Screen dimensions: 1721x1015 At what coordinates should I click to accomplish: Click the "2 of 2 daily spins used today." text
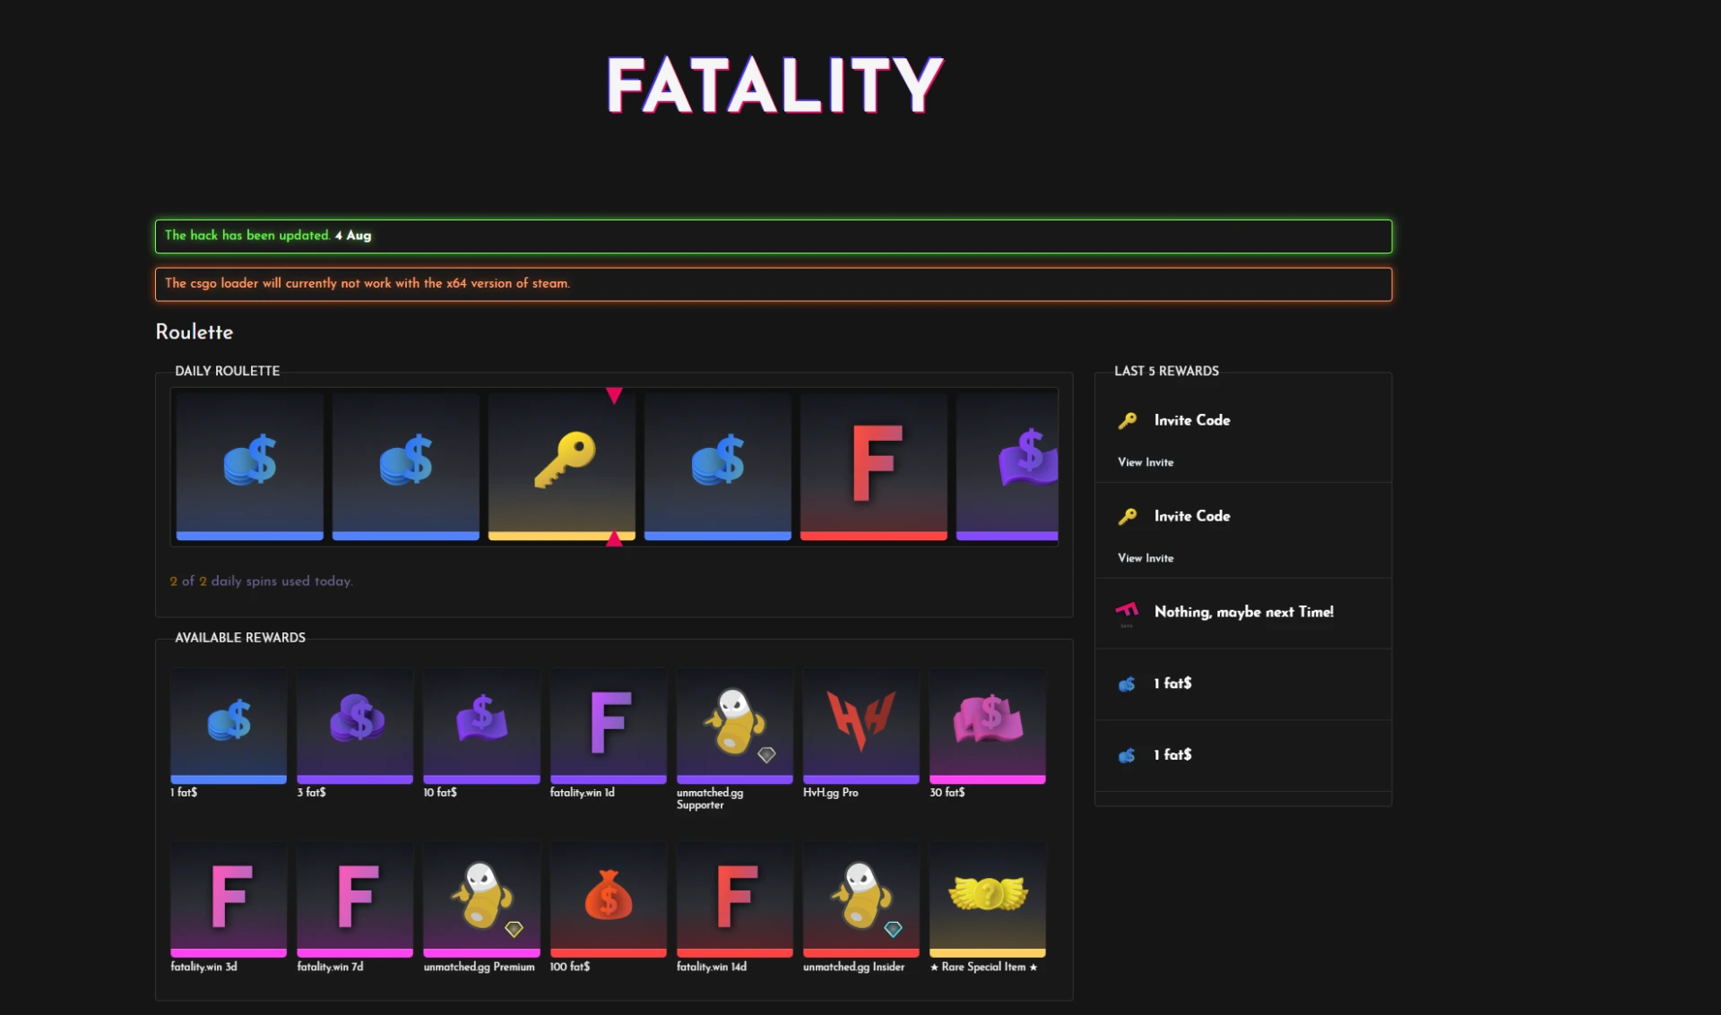pos(262,581)
